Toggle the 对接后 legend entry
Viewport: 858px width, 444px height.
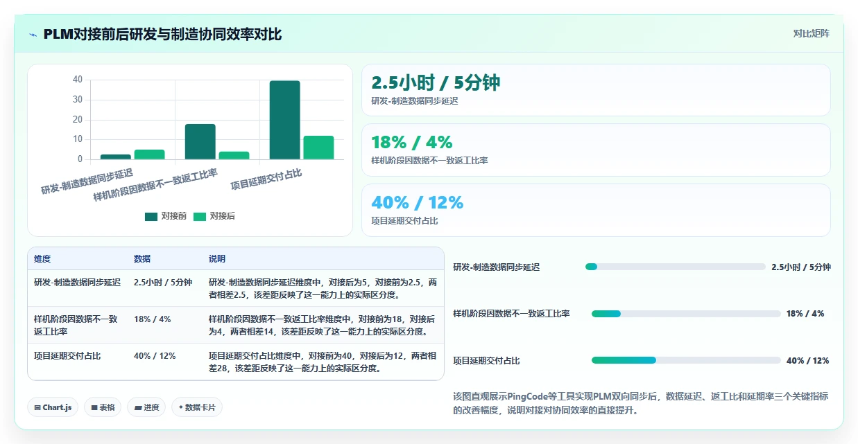tap(214, 216)
